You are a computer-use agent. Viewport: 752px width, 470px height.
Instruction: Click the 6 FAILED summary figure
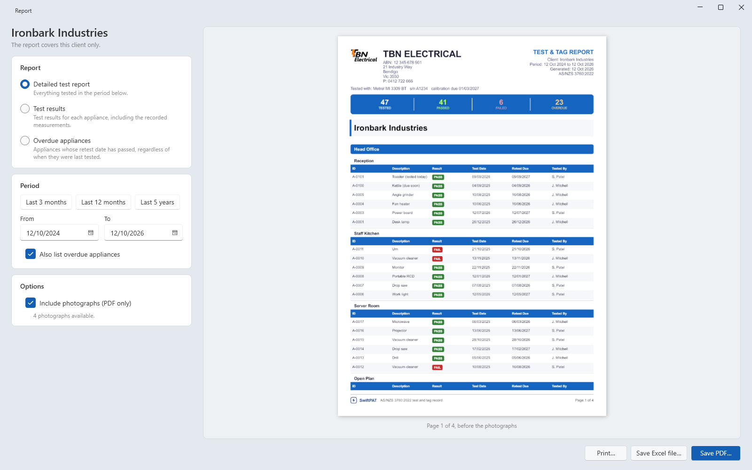[501, 104]
